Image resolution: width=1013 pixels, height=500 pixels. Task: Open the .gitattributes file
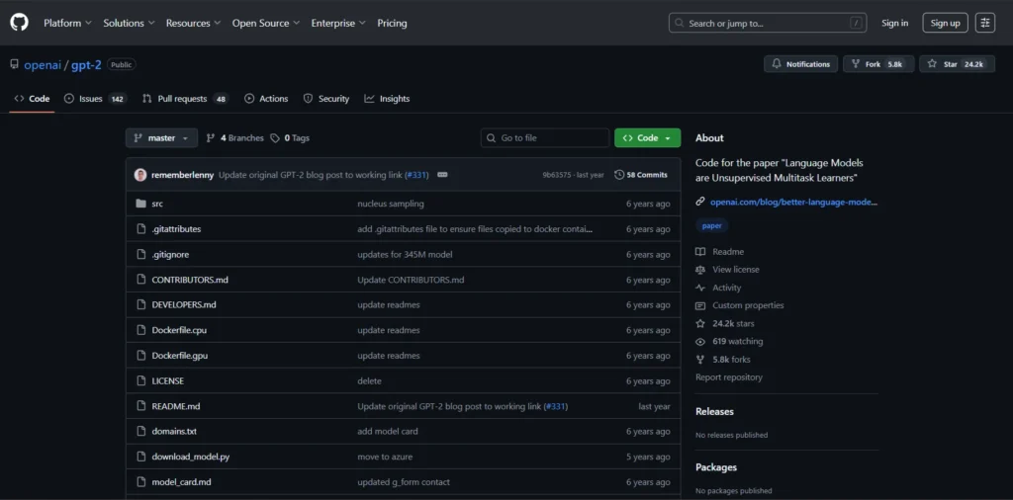pyautogui.click(x=176, y=229)
